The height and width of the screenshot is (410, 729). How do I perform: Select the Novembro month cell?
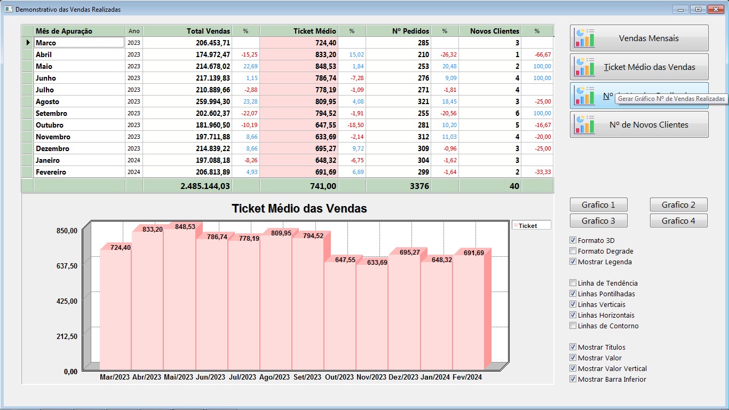click(79, 137)
